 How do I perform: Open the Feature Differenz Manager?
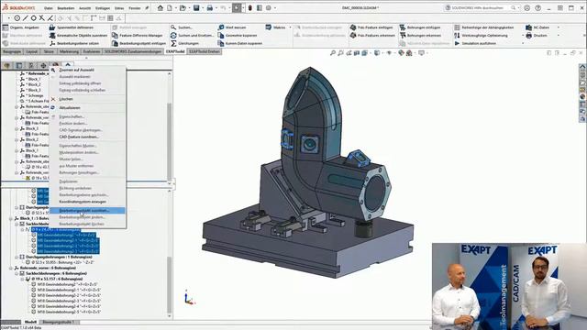pos(138,35)
